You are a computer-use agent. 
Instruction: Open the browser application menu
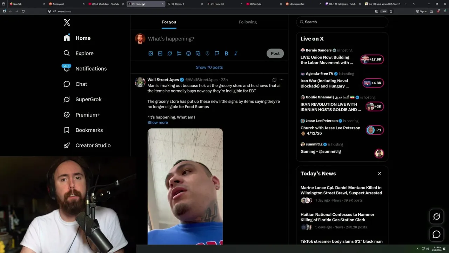click(x=444, y=11)
